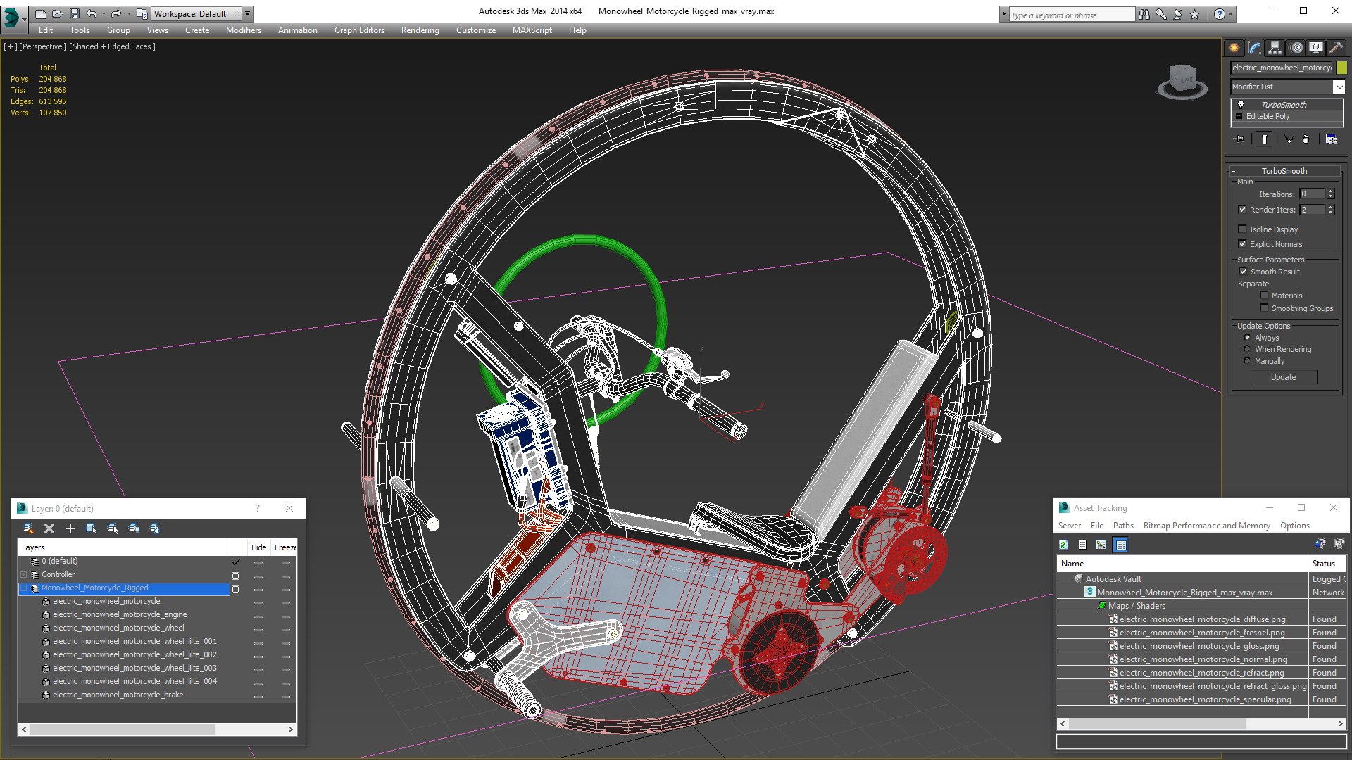Viewport: 1352px width, 760px height.
Task: Collapse the TurboSmooth rollout
Action: pos(1234,171)
